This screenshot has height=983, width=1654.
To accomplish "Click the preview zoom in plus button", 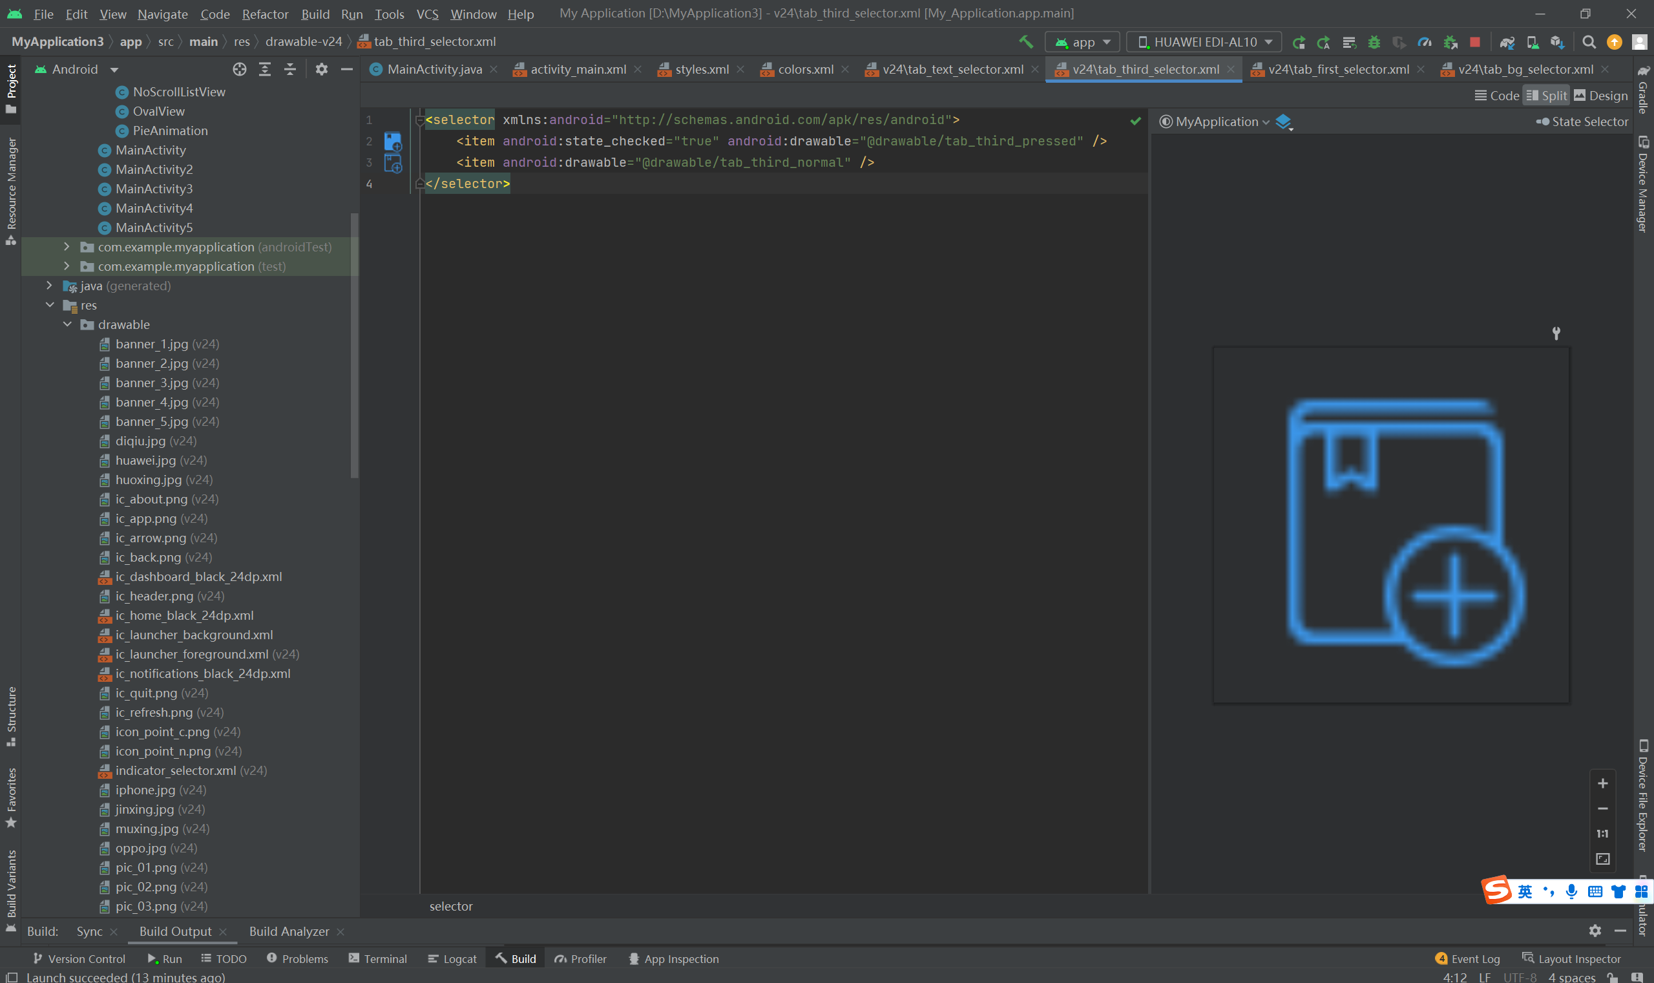I will [1602, 783].
